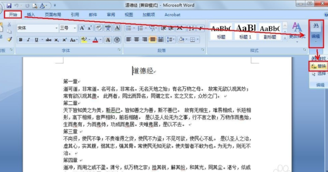Open the Phonetic Guide (wén) icon
Image resolution: width=328 pixels, height=172 pixels.
point(108,28)
